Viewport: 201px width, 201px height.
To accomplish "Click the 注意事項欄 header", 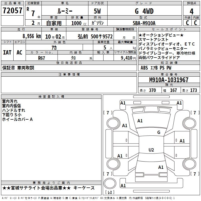I will [x=69, y=74].
